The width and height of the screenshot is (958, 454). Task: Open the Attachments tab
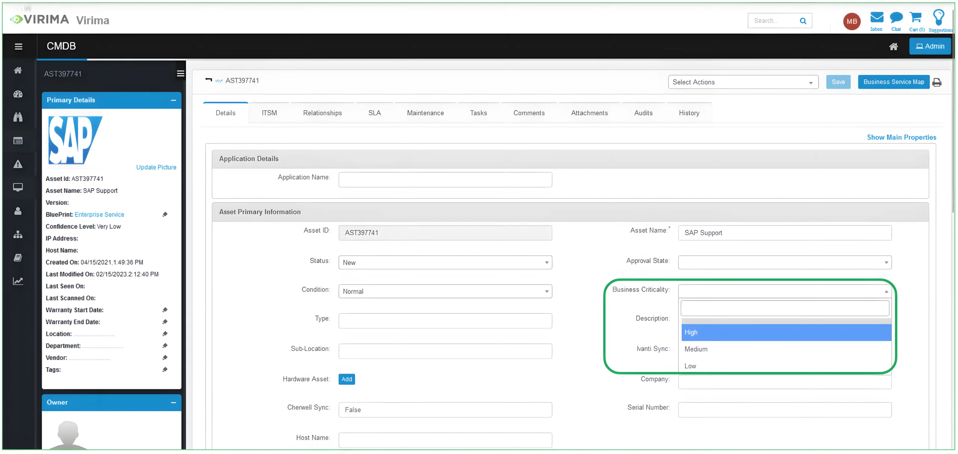589,113
